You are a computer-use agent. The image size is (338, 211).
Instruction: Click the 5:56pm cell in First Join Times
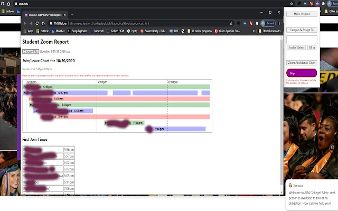point(69,150)
